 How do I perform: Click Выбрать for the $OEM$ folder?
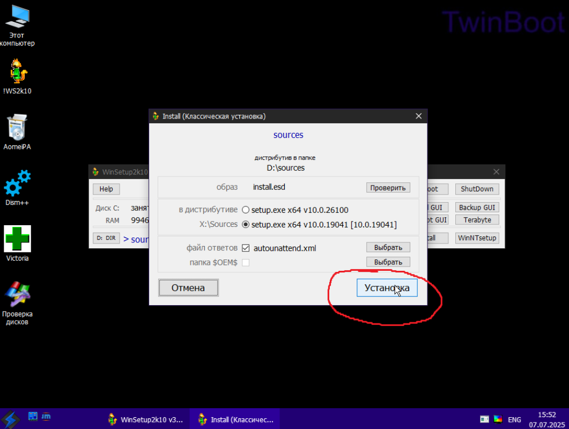click(x=388, y=262)
